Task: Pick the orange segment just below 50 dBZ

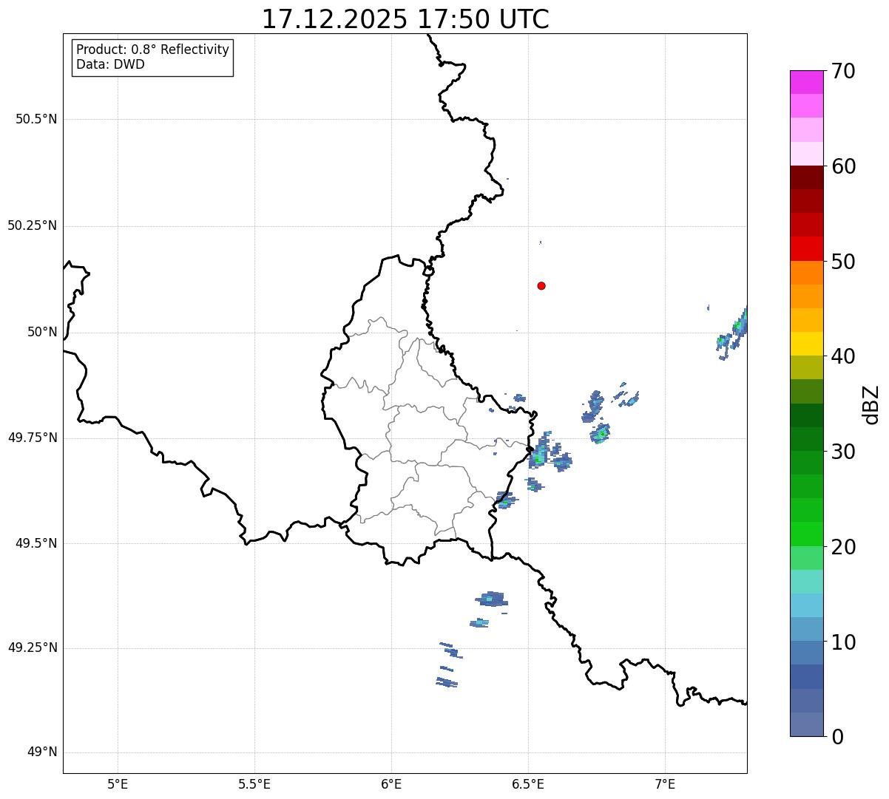Action: click(807, 273)
